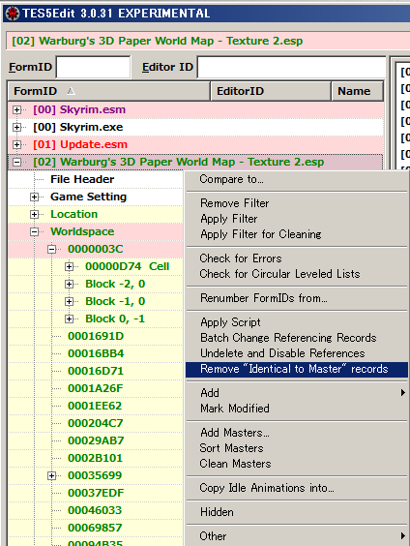Select record 00029AB7
410x546 pixels.
[96, 440]
